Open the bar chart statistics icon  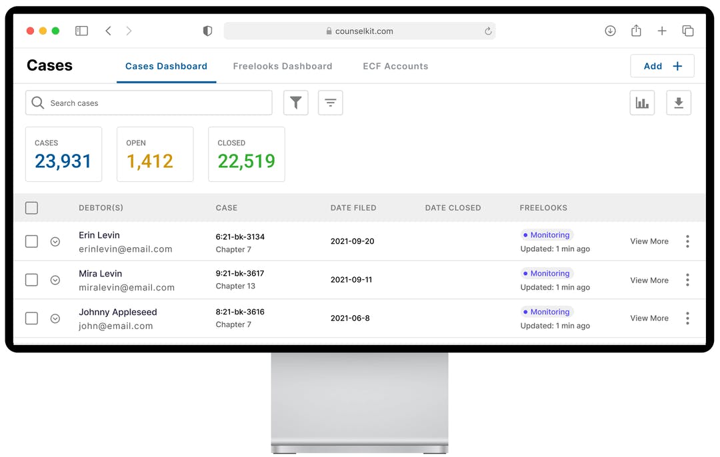point(642,103)
